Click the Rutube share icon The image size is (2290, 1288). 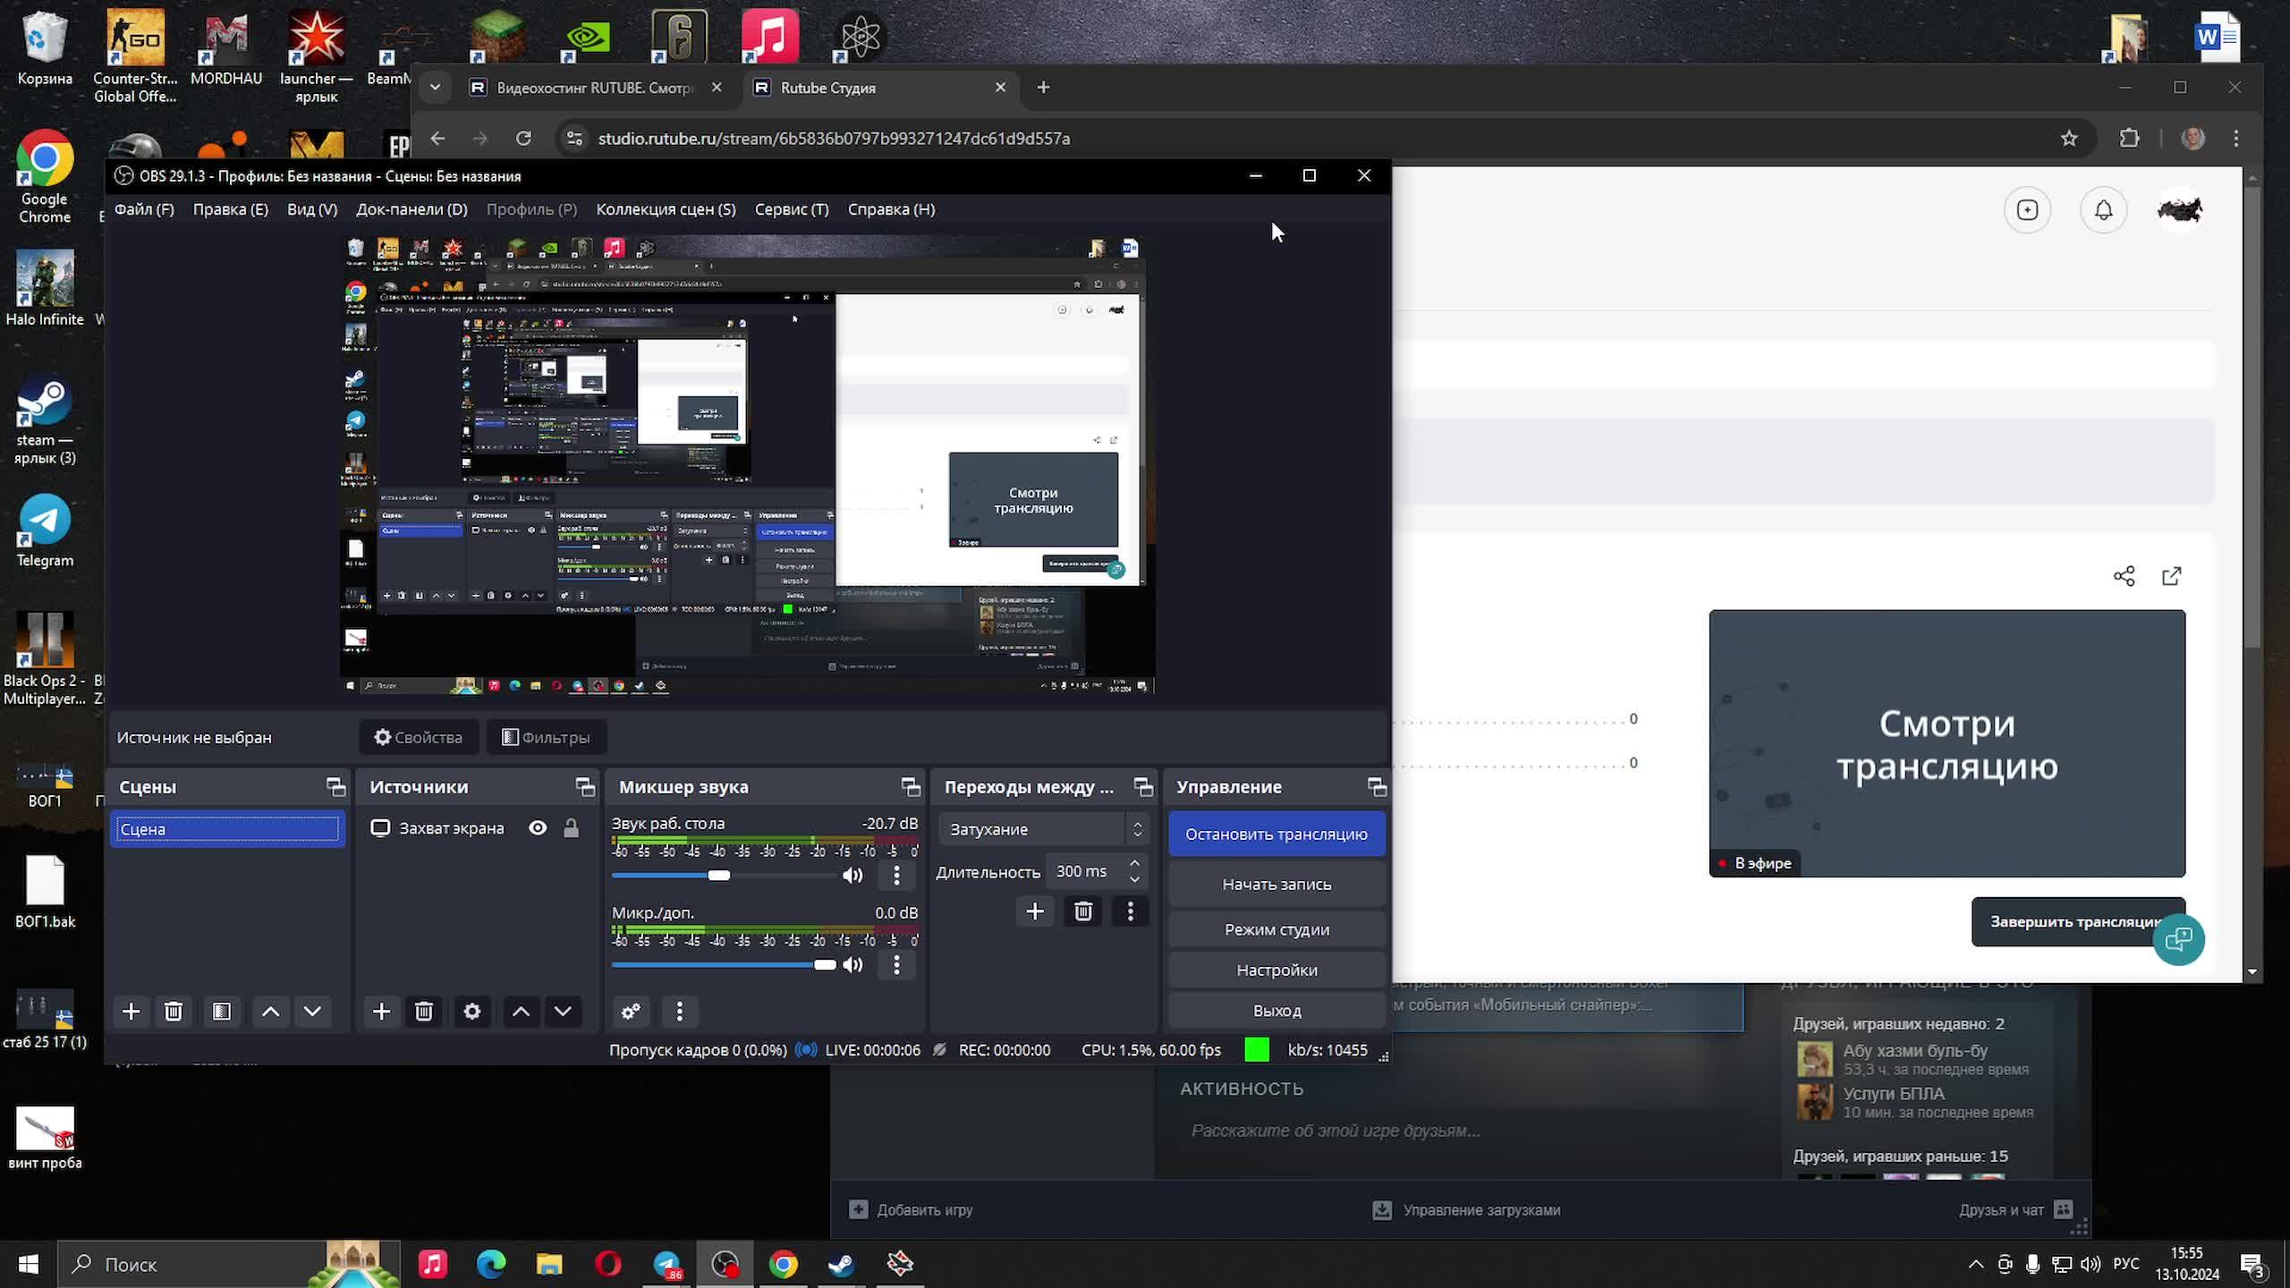2124,576
